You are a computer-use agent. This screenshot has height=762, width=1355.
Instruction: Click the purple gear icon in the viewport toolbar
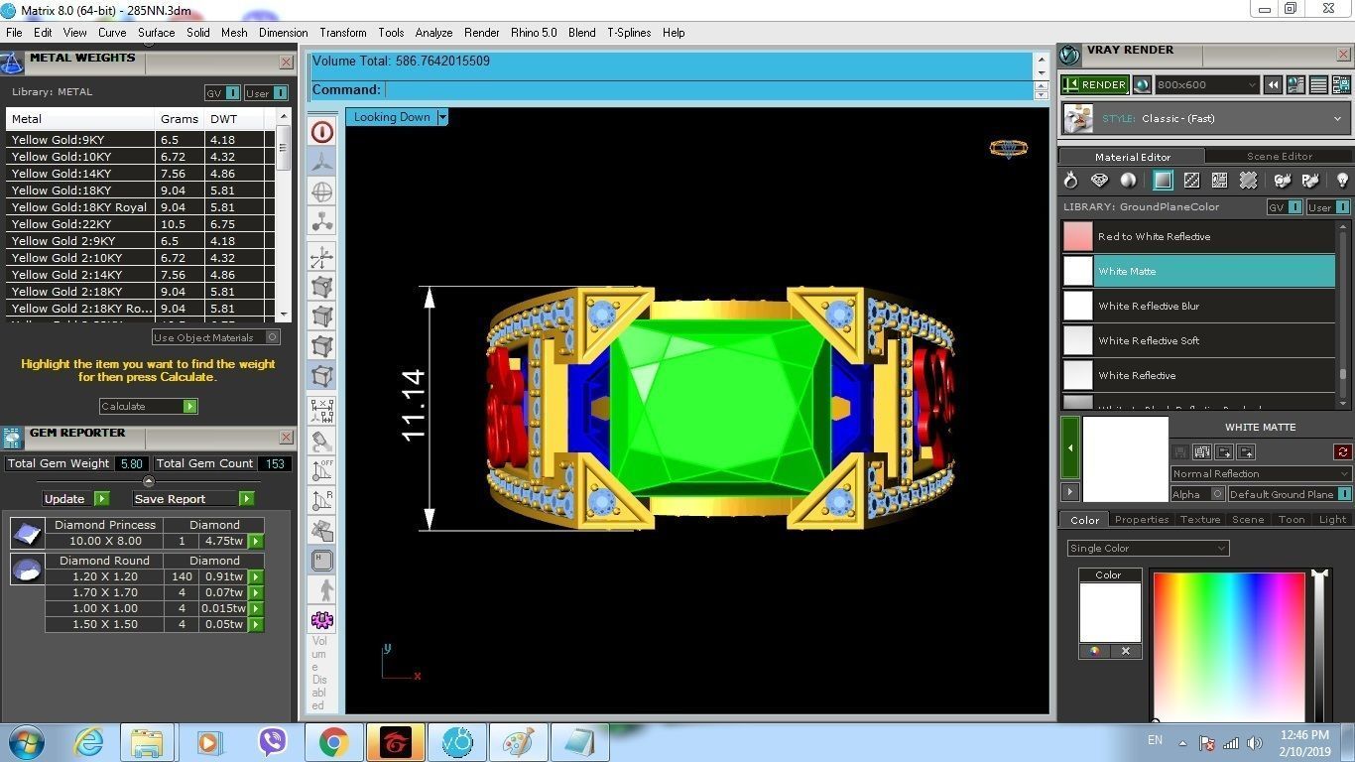coord(322,620)
